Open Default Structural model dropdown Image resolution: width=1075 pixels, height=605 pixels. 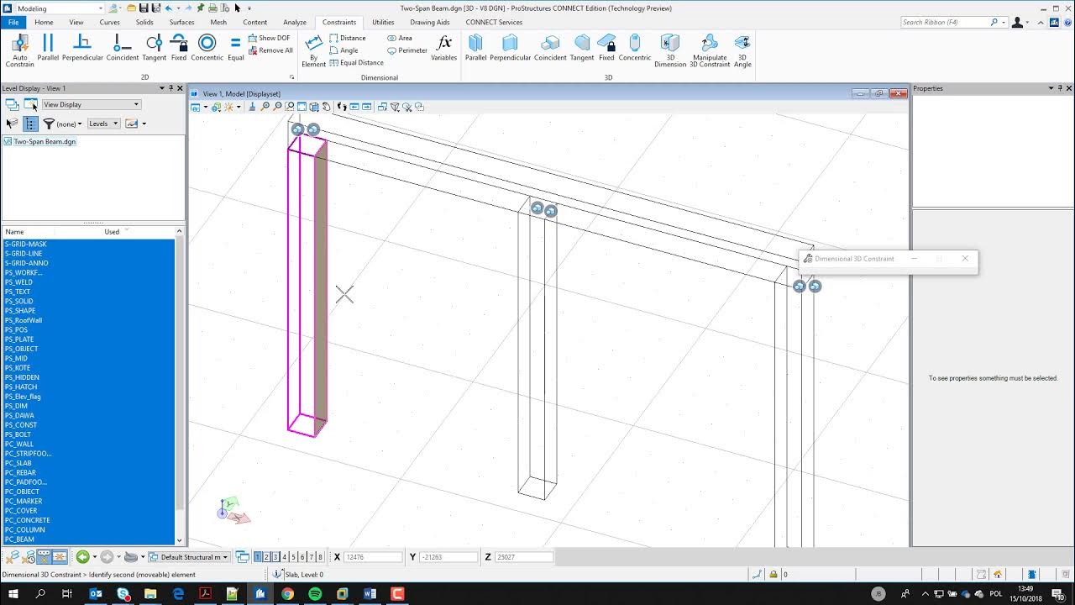coord(189,557)
